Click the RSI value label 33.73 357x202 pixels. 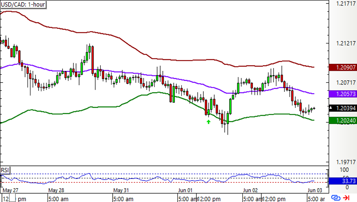coord(343,181)
